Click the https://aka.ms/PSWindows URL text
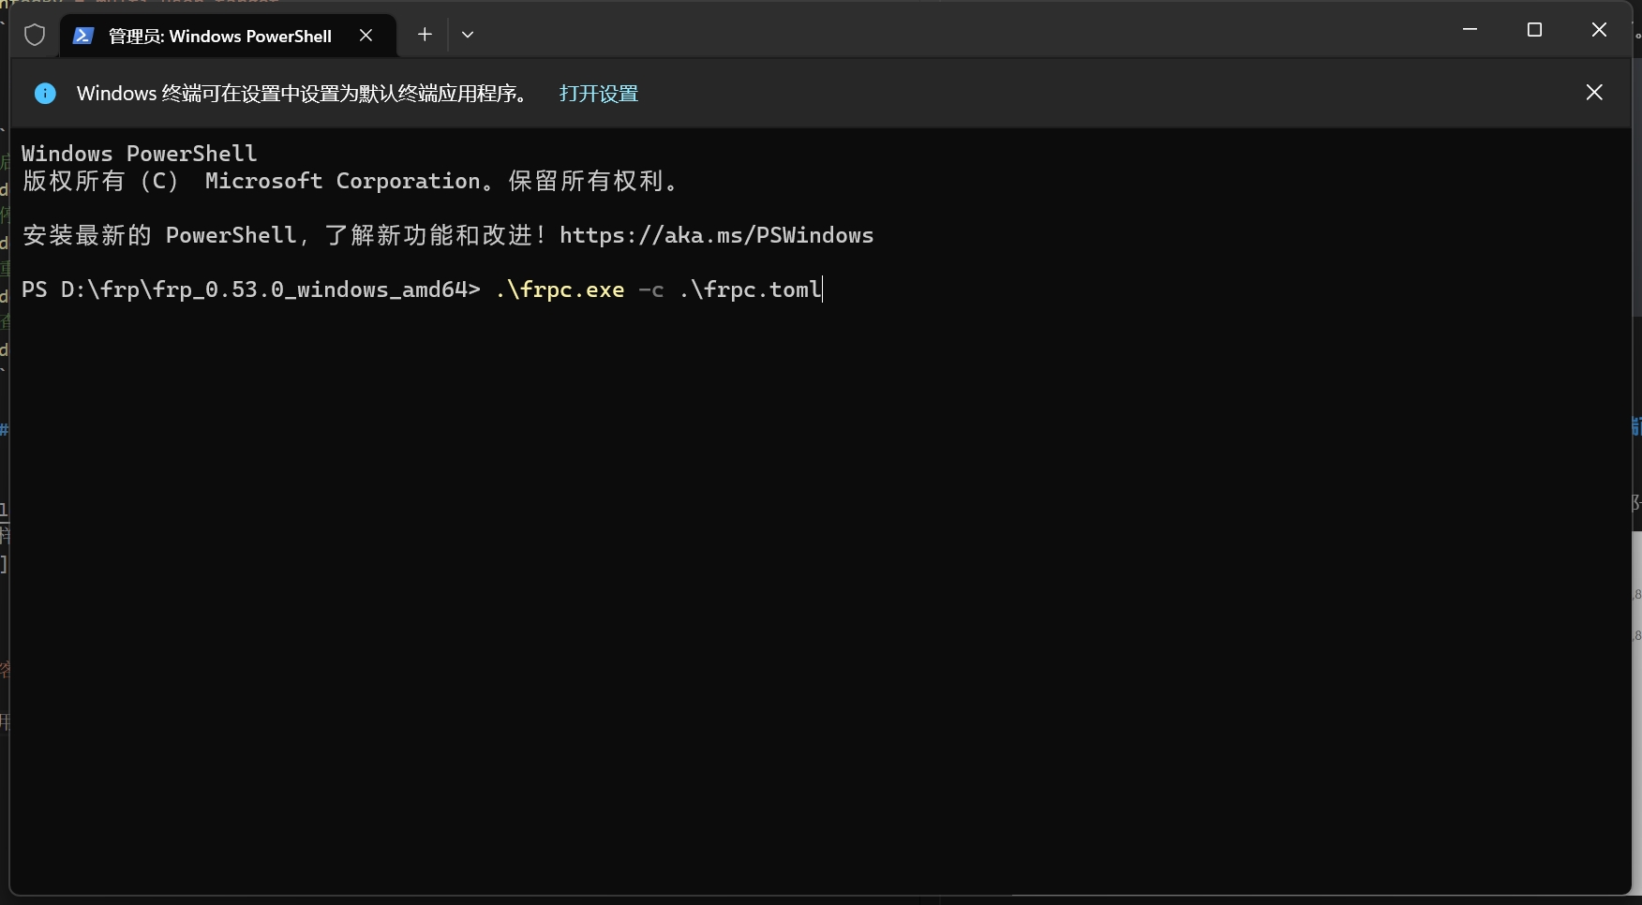 point(716,235)
